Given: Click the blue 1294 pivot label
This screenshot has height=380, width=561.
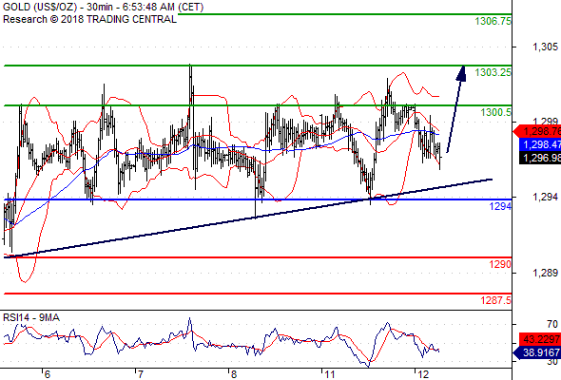Looking at the screenshot, I should coord(500,206).
